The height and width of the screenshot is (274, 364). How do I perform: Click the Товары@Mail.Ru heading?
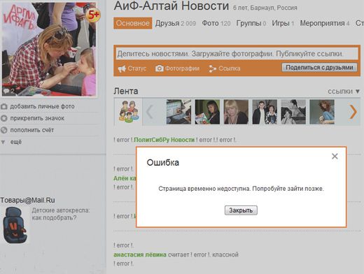click(x=27, y=200)
